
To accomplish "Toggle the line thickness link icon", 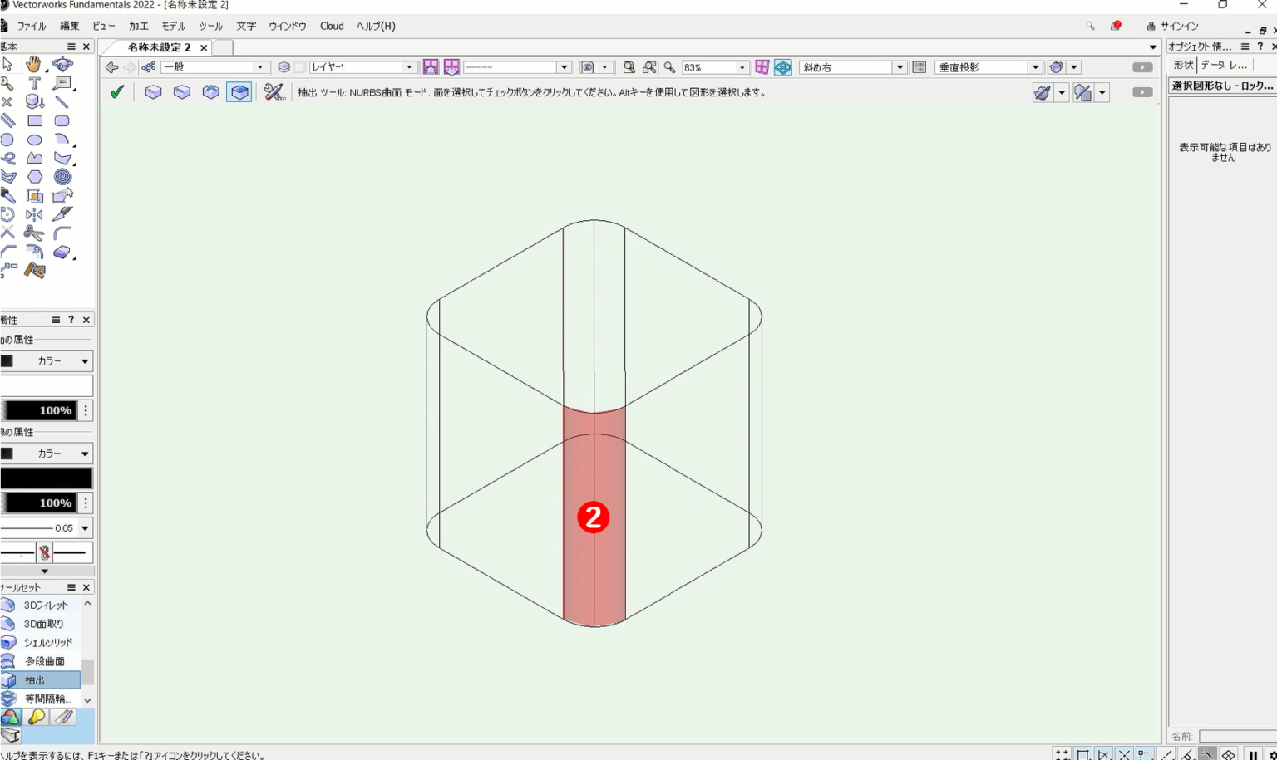I will coord(45,552).
